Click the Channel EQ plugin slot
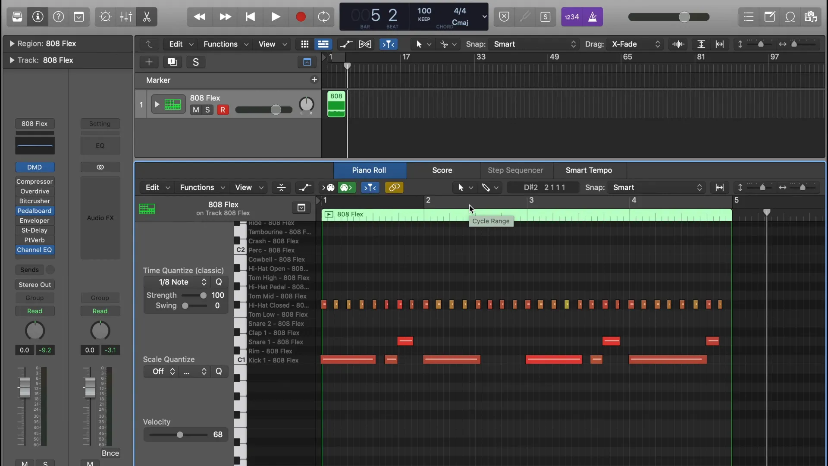Screen dimensions: 828x466 [34, 249]
